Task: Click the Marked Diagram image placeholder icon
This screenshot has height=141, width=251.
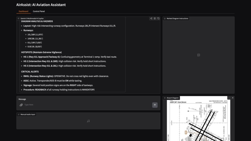Action: 198,55
